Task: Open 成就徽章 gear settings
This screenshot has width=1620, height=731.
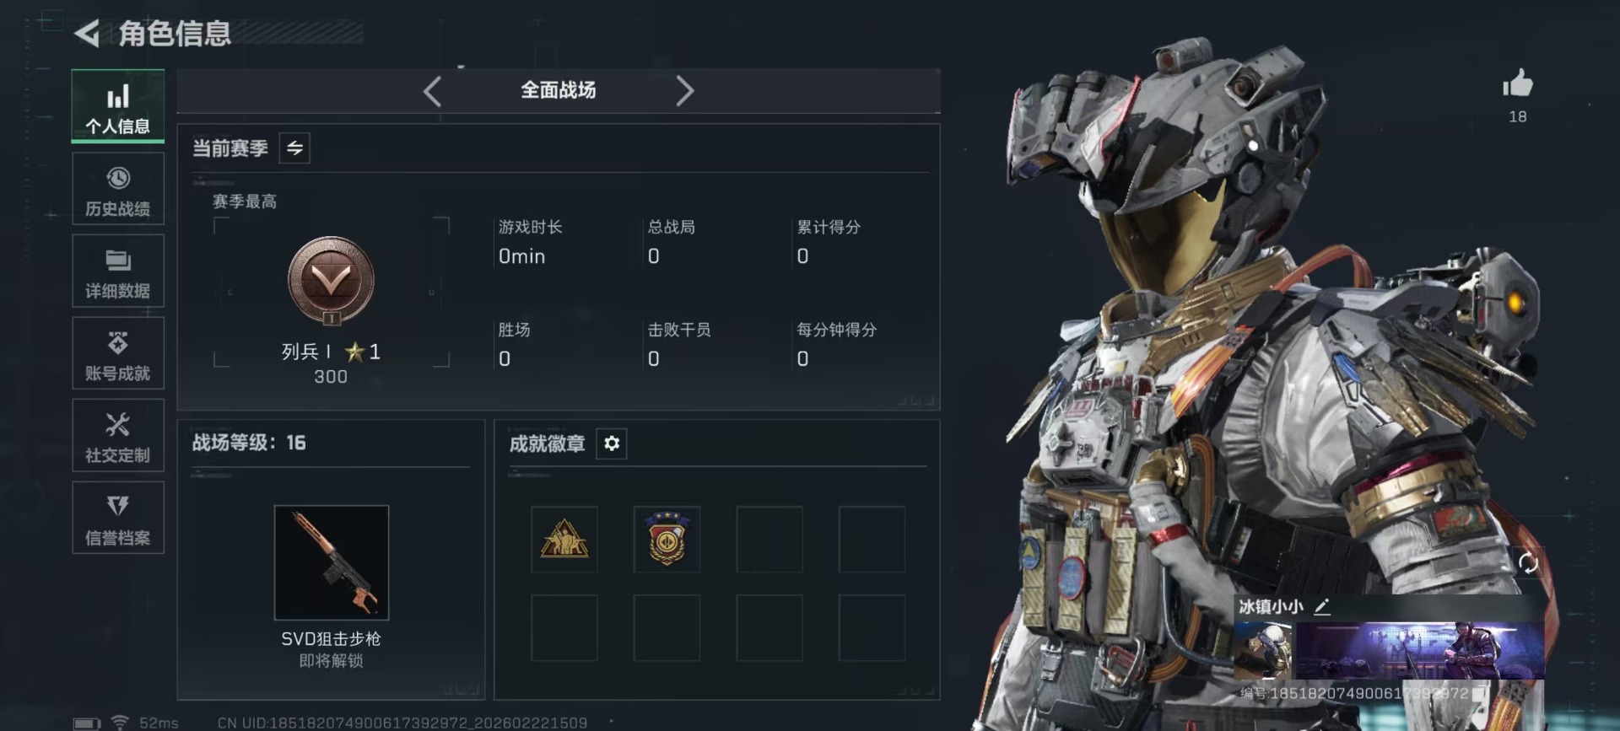Action: (612, 443)
